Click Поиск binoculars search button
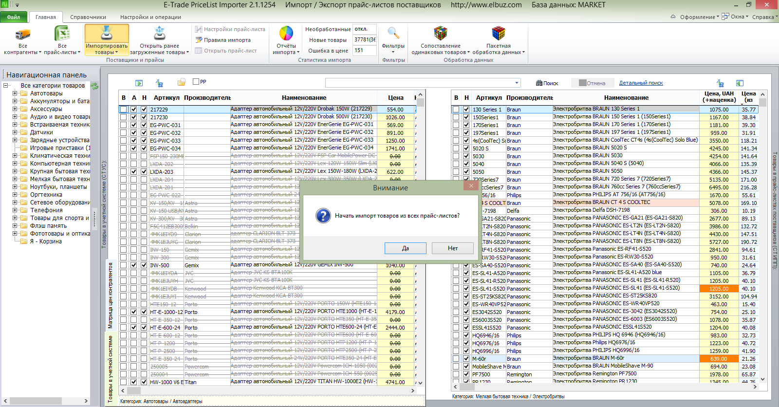This screenshot has width=779, height=407. click(547, 83)
